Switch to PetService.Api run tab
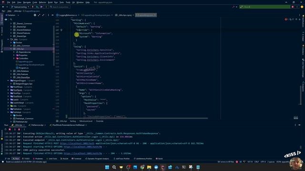 (x=37, y=125)
